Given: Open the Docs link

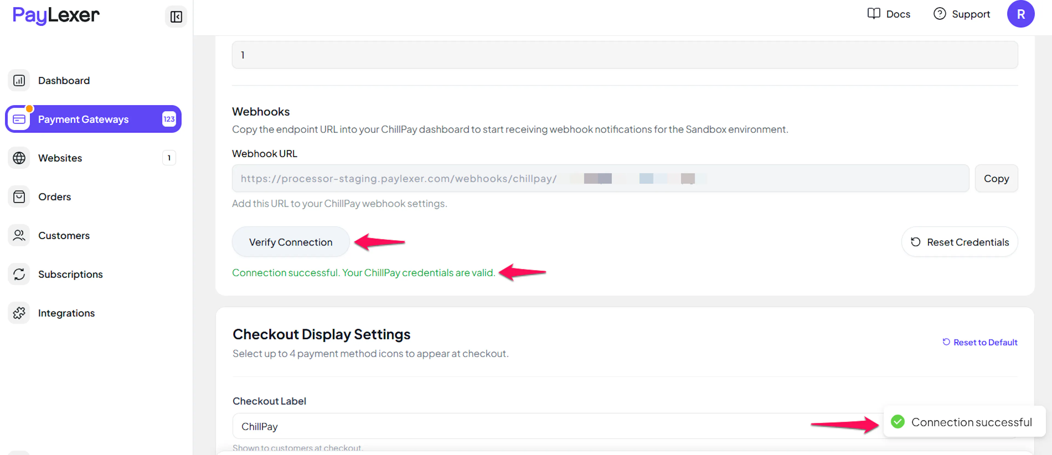Looking at the screenshot, I should coord(889,14).
